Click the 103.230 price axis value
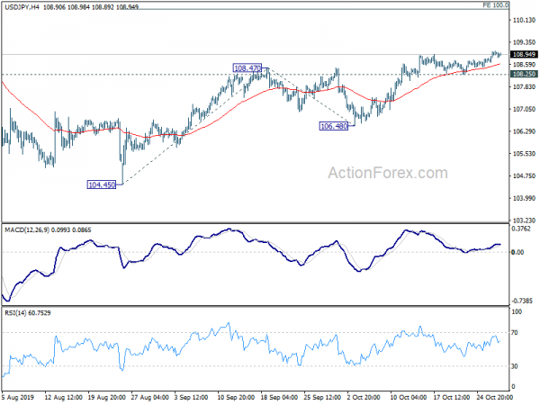 pyautogui.click(x=523, y=220)
